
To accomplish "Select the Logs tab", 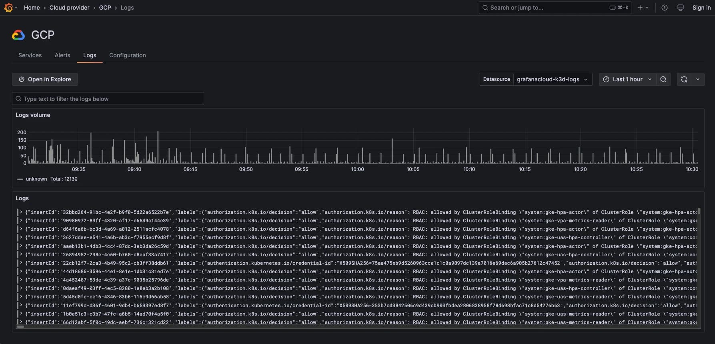I will click(x=90, y=55).
